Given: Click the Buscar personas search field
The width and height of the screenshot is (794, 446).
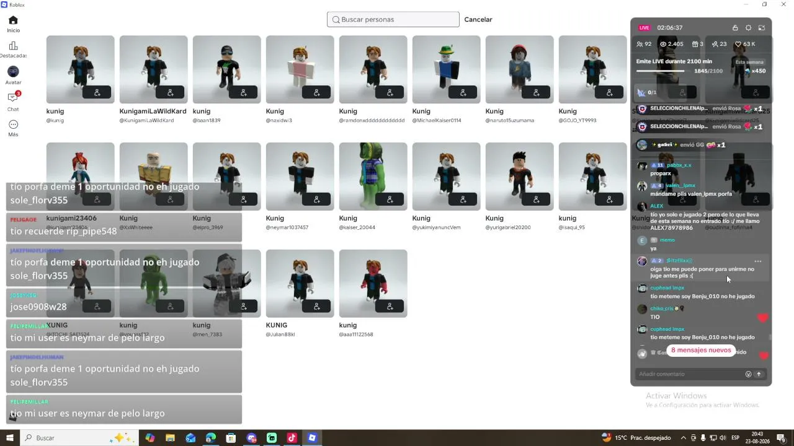Looking at the screenshot, I should (x=393, y=19).
